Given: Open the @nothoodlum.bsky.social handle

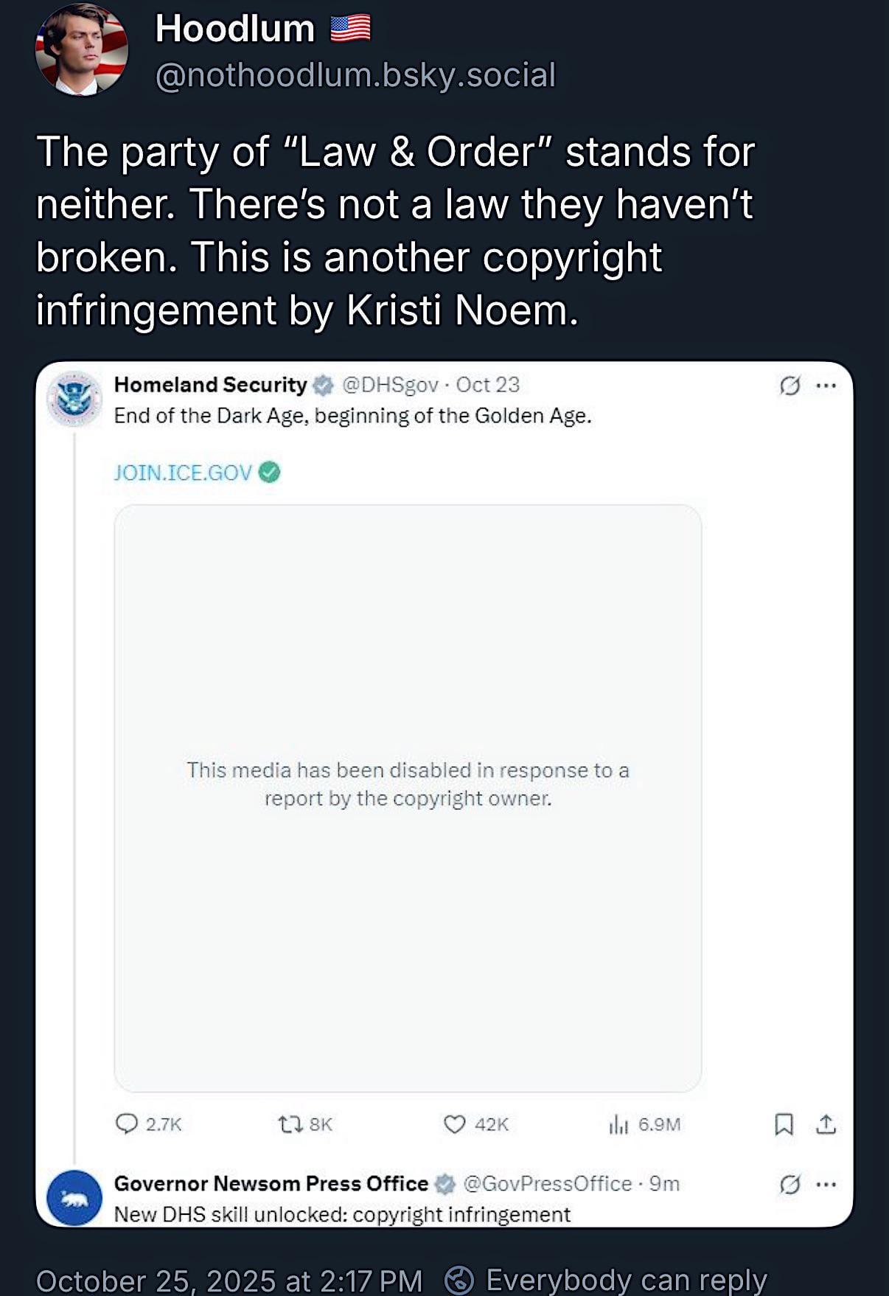Looking at the screenshot, I should 355,75.
